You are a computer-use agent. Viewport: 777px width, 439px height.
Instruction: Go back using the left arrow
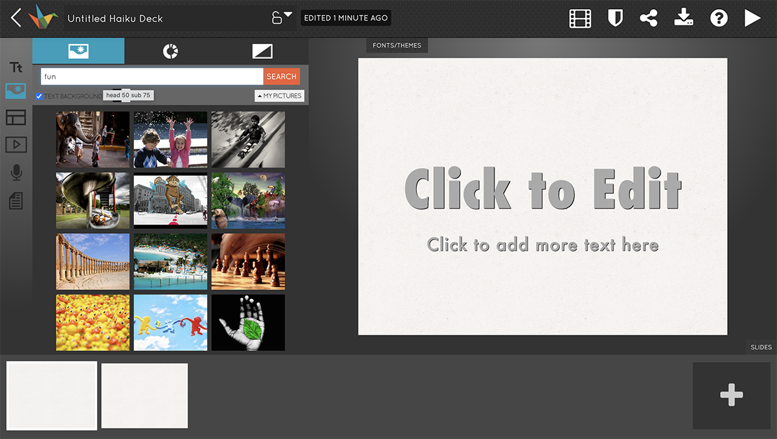pyautogui.click(x=16, y=17)
